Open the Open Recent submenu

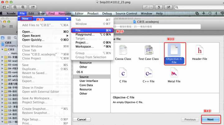coord(44,36)
